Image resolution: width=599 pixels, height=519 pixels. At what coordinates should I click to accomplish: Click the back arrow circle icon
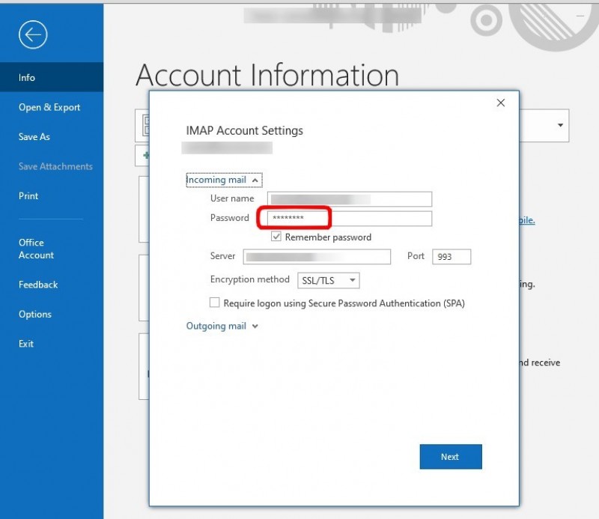(34, 34)
